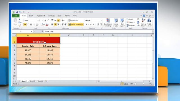Click the red Font Color A icon
This screenshot has width=180, height=101.
point(47,24)
